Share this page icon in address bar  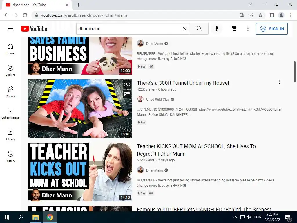(251, 15)
